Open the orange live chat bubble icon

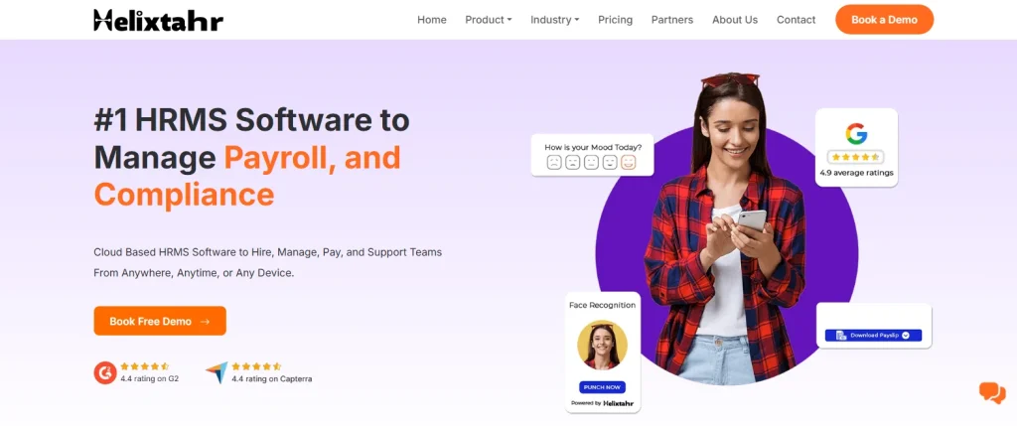[992, 393]
